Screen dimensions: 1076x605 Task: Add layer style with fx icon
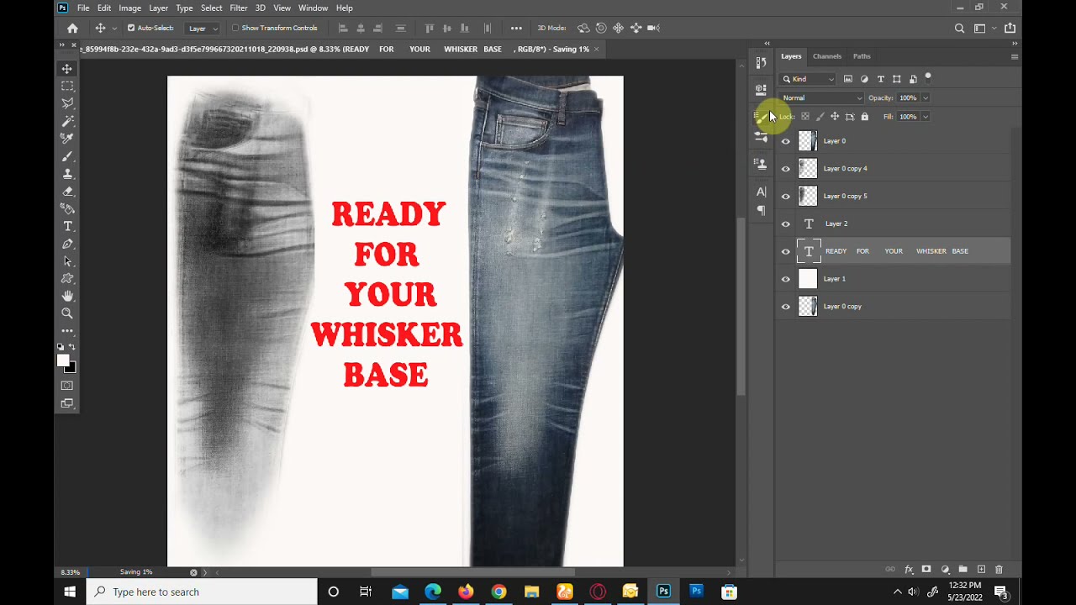909,570
